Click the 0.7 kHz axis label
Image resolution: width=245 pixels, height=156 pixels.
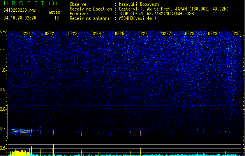(x=3, y=129)
